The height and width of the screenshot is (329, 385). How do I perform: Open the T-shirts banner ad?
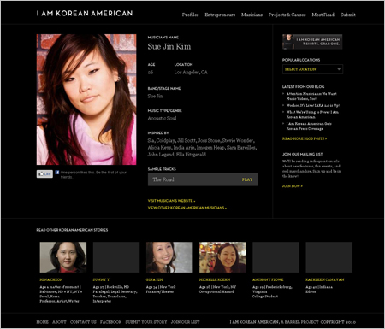coord(312,42)
